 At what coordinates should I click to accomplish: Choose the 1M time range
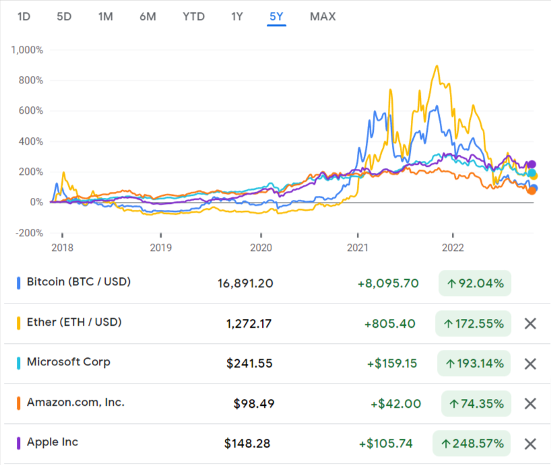(x=105, y=16)
